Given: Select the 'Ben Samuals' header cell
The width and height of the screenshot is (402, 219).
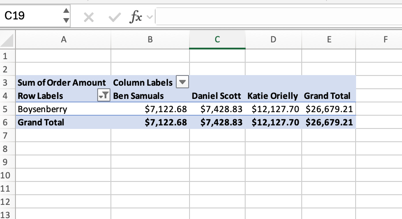Looking at the screenshot, I should click(150, 96).
